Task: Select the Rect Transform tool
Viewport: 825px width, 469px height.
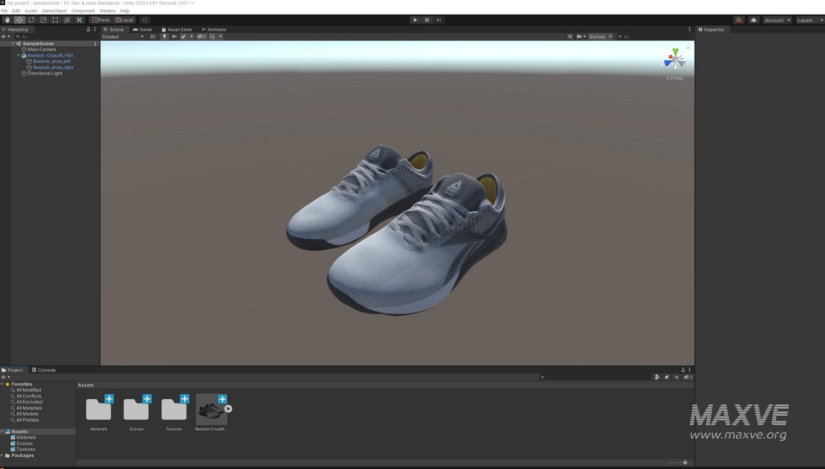Action: 55,20
